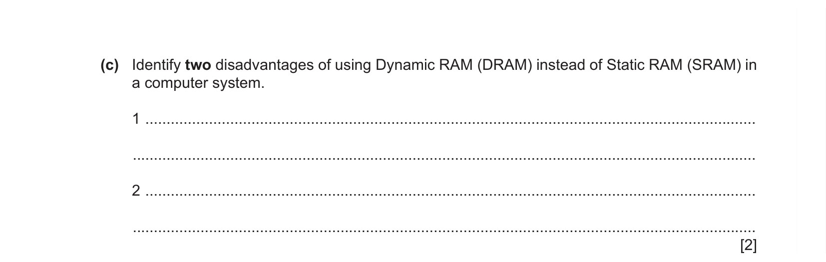Click the word Identify
This screenshot has width=826, height=262.
click(x=156, y=65)
